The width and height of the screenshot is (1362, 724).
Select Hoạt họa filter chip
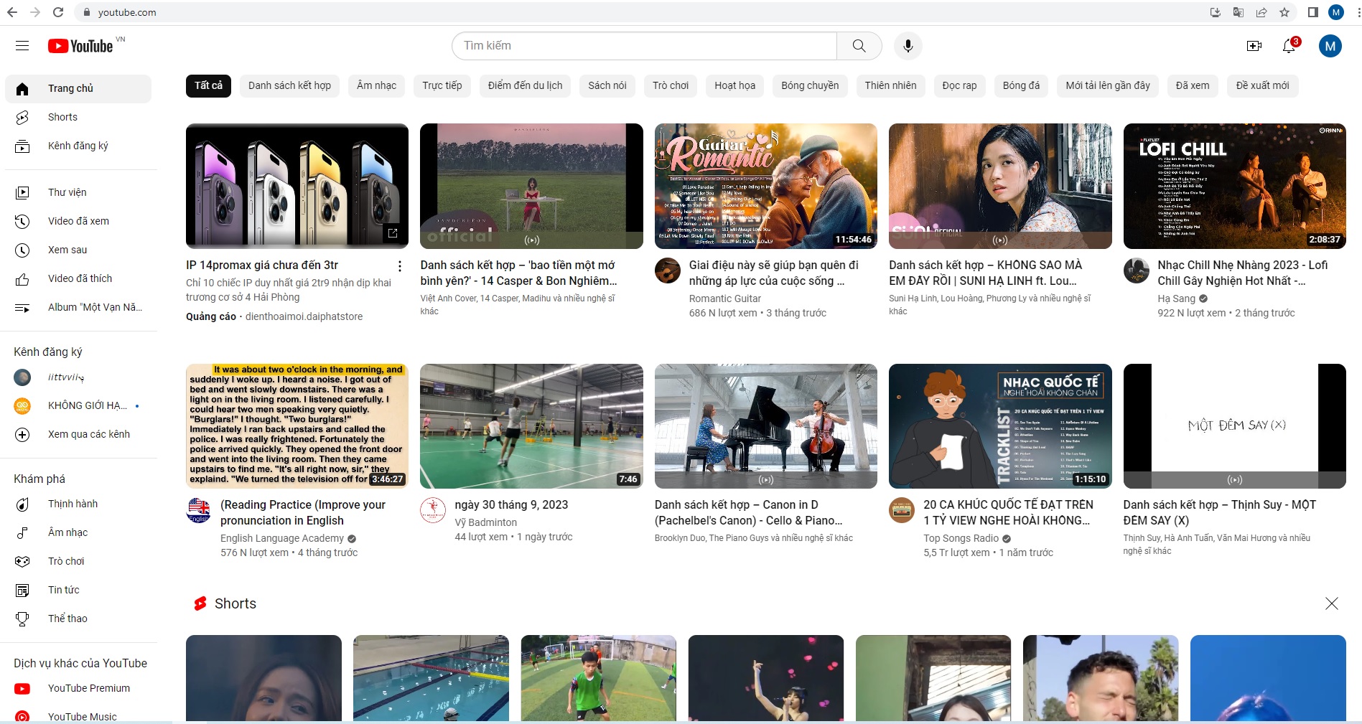coord(734,85)
